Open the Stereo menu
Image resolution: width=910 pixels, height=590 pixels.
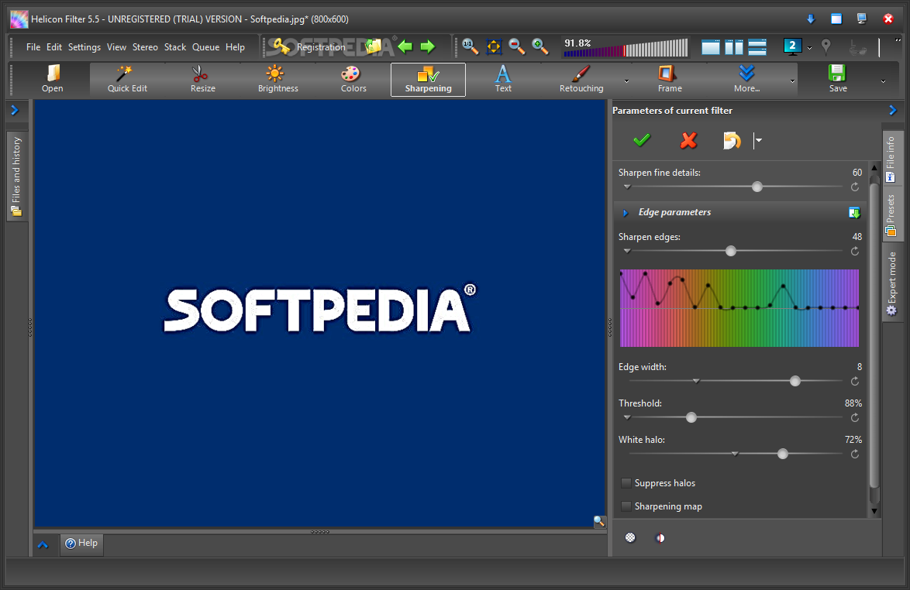click(x=145, y=47)
